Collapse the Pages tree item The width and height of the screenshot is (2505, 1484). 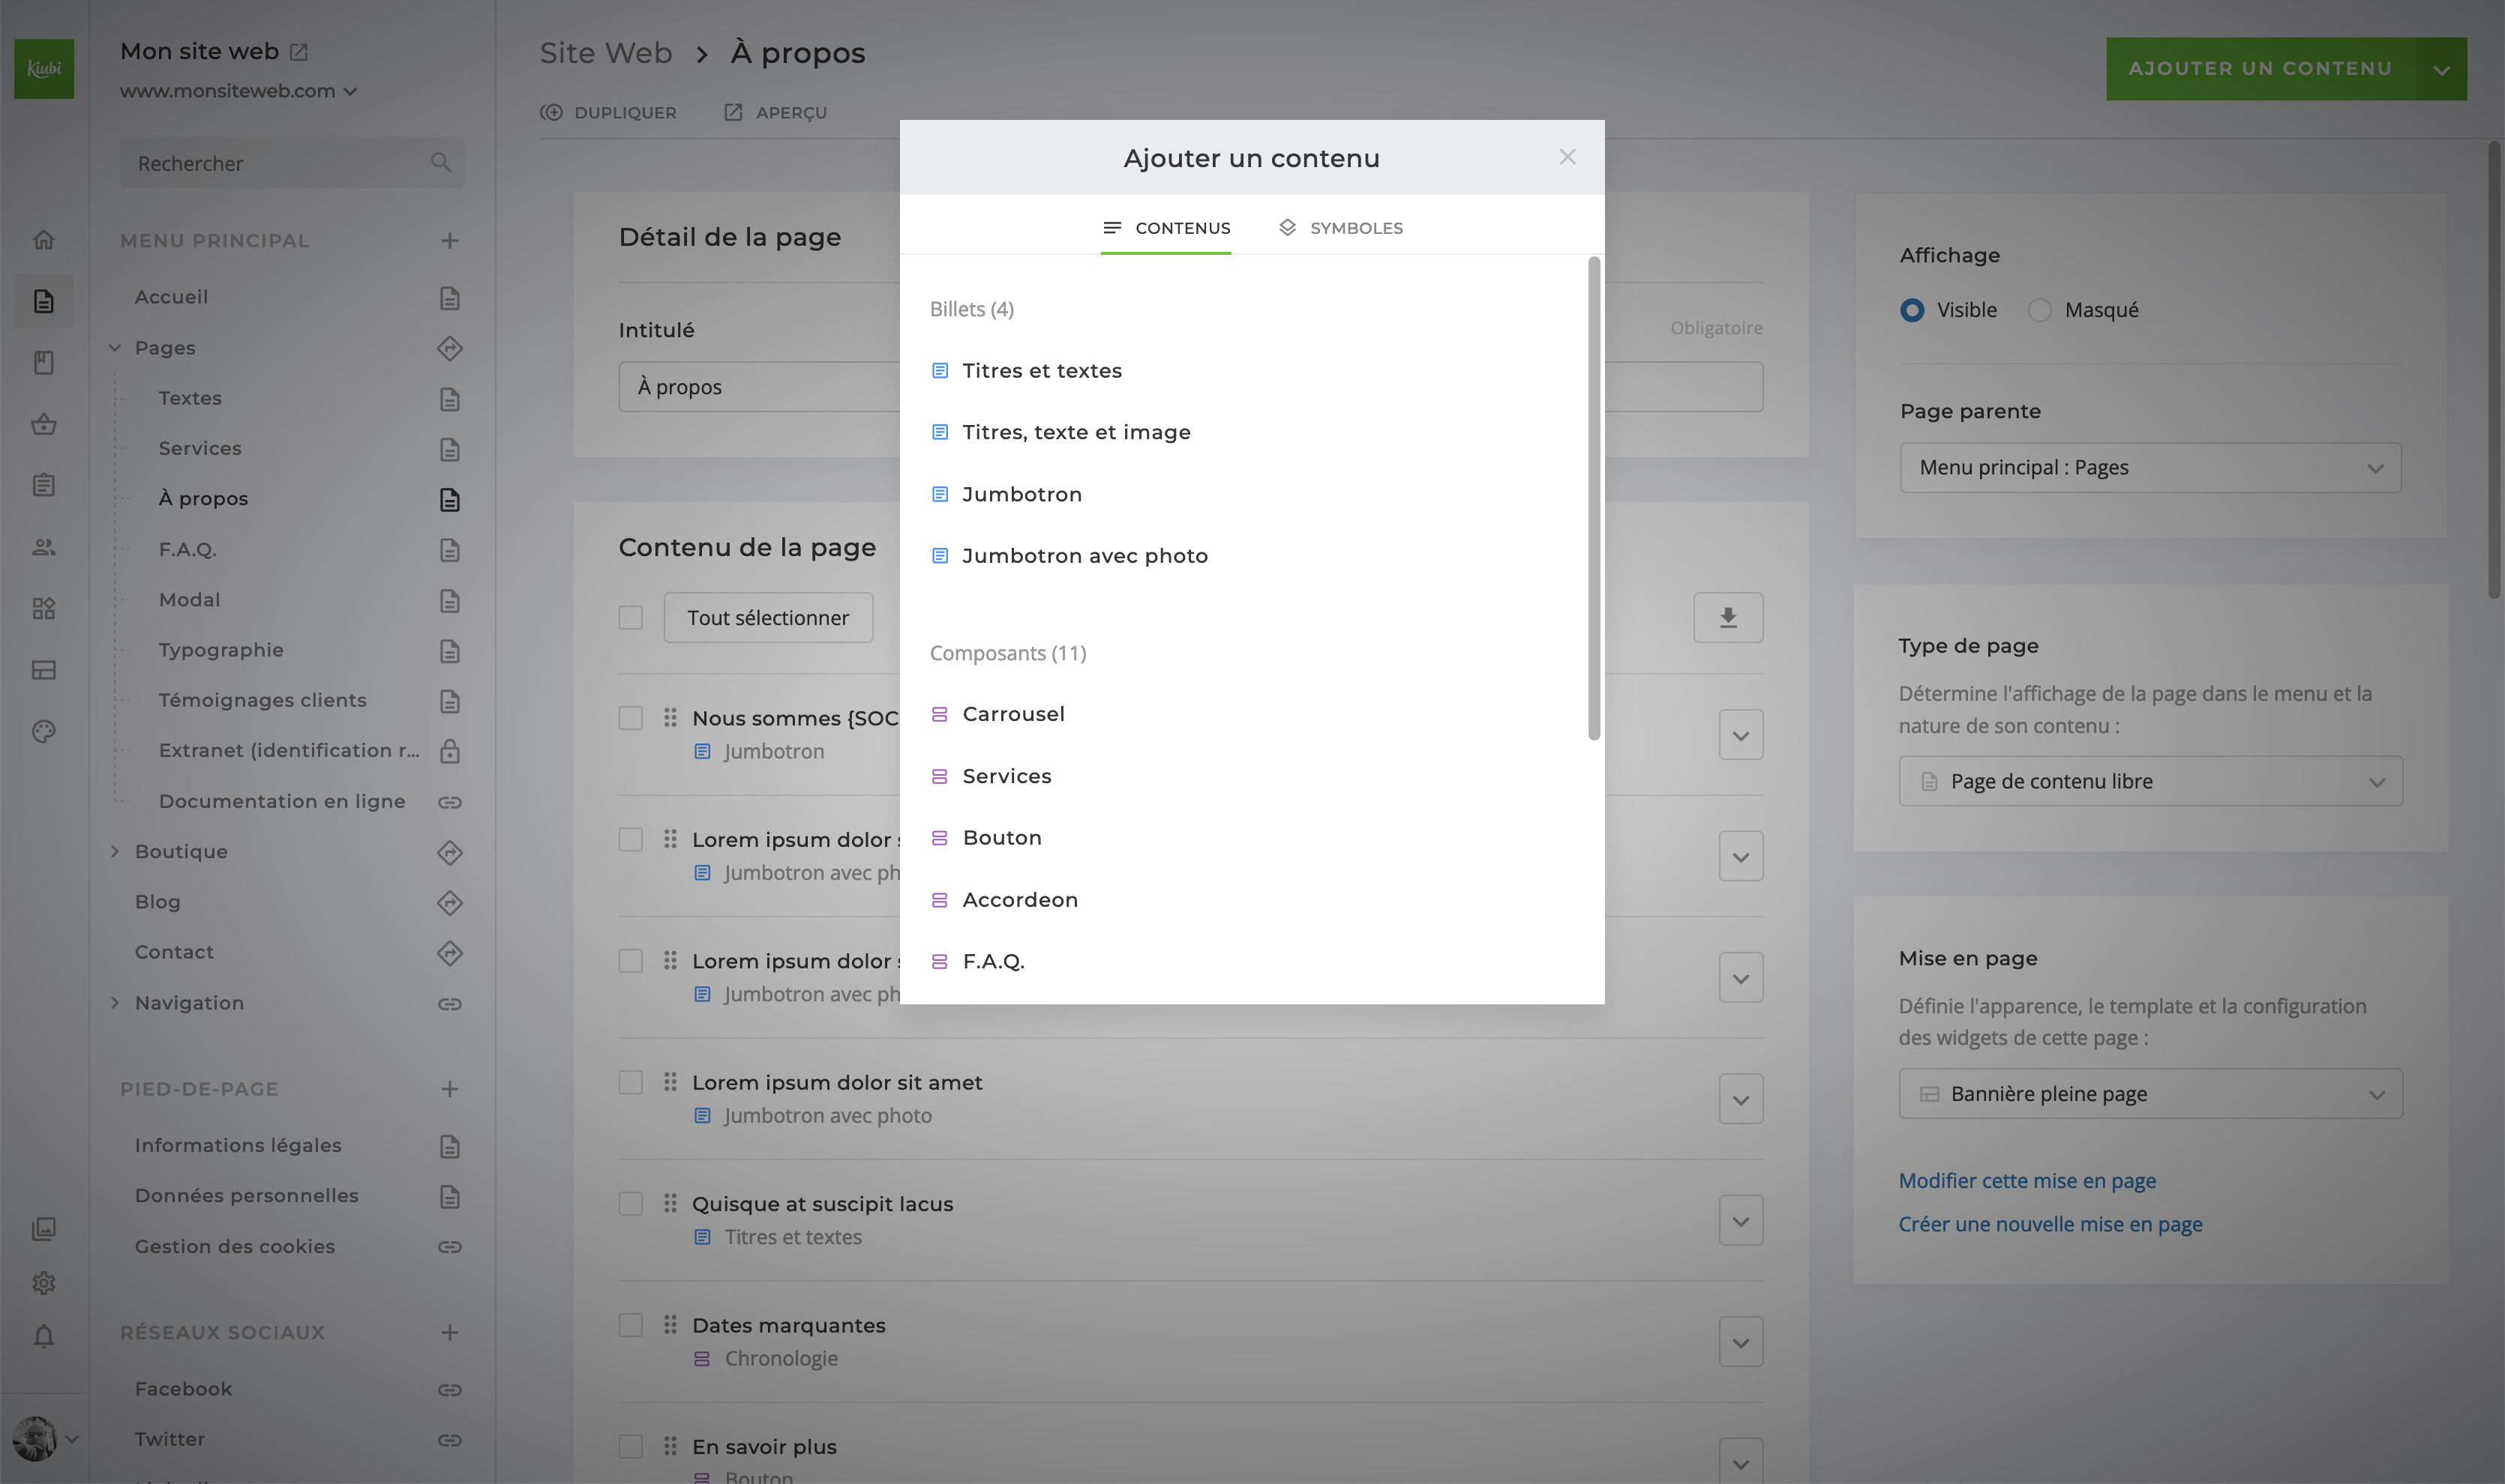click(114, 348)
